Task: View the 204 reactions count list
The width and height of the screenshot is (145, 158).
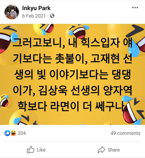Action: tap(22, 133)
